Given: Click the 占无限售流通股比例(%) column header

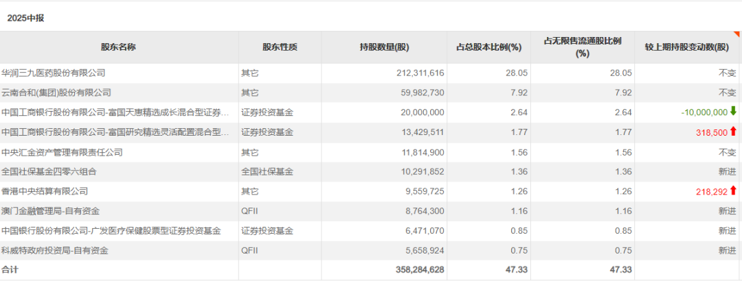Looking at the screenshot, I should (x=583, y=47).
